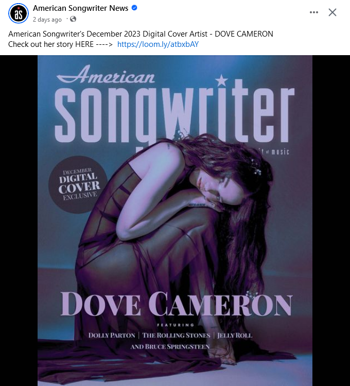This screenshot has height=386, width=350.
Task: Visit the American Songwriter News page name
Action: [x=81, y=8]
